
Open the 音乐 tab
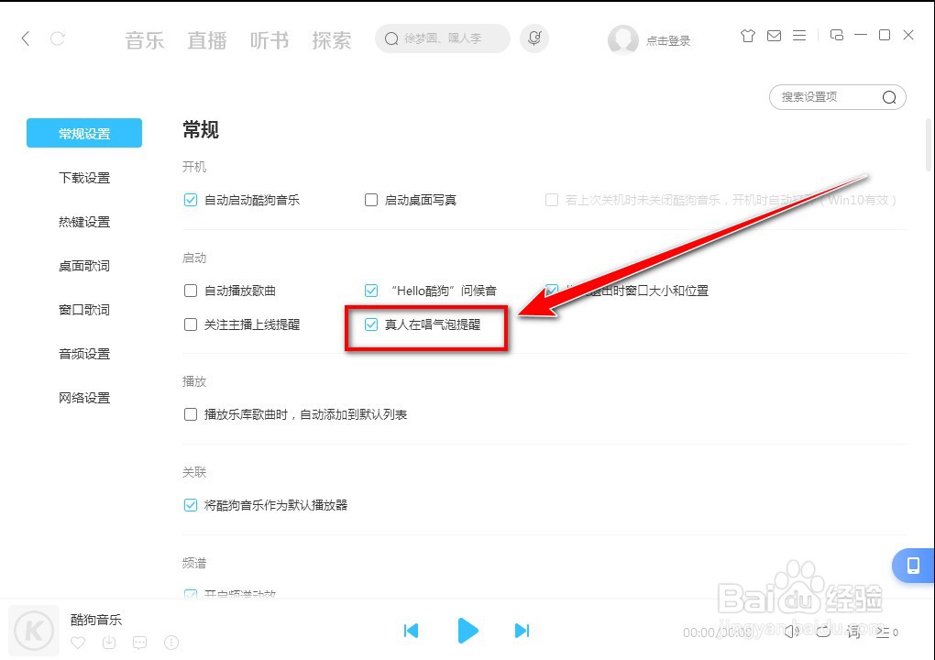(x=144, y=40)
